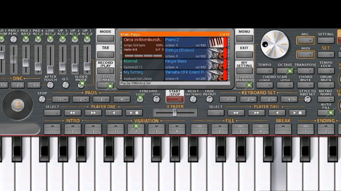Tap the Fade In/Out round button
341x191 pixels.
coord(209,99)
